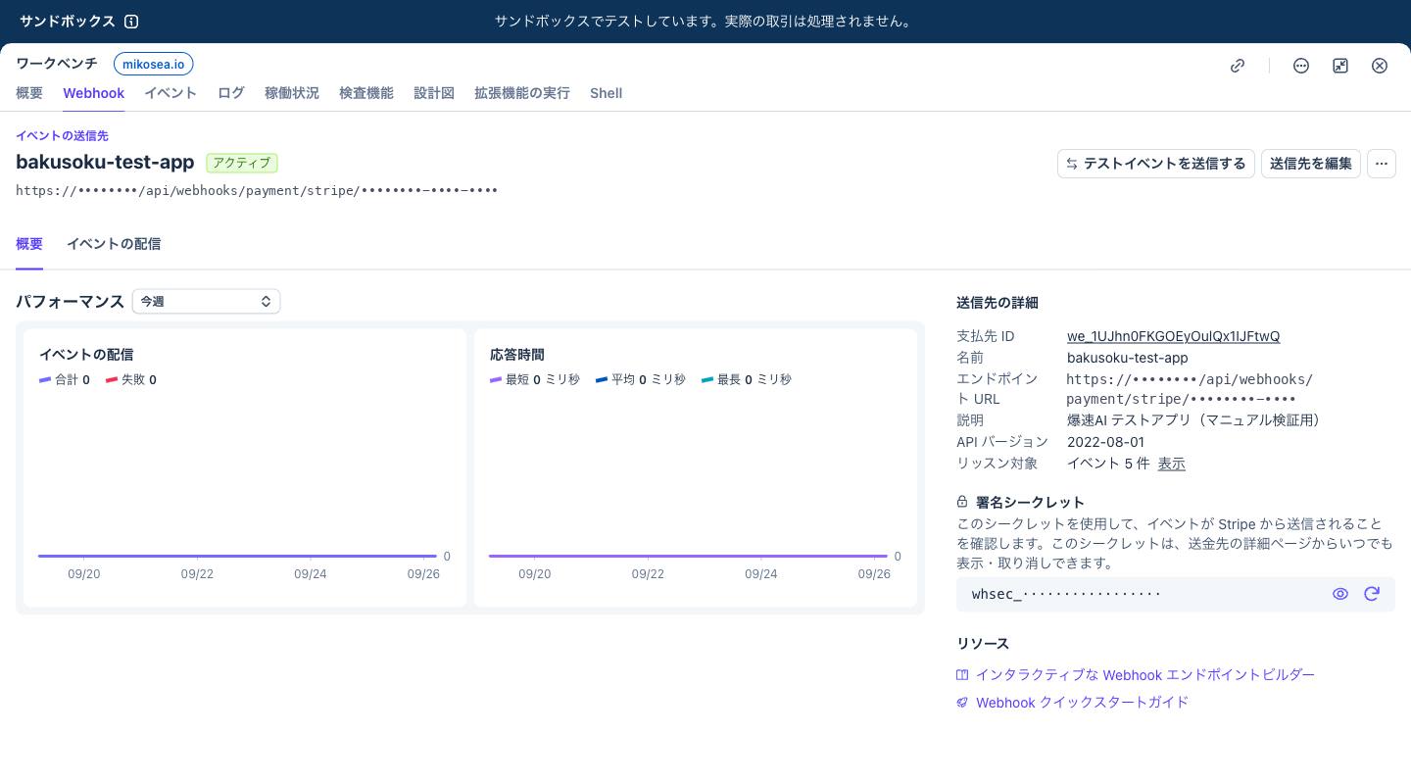This screenshot has height=784, width=1411.
Task: Roll the signing secret with refresh icon
Action: 1372,594
